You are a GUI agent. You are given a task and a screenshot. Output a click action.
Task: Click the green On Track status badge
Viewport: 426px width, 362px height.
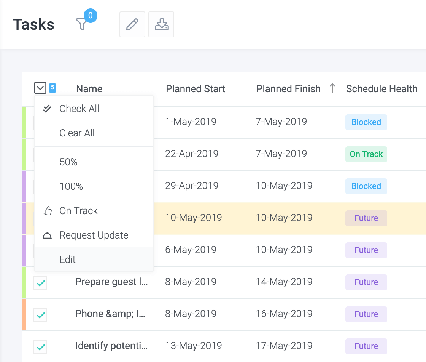click(x=366, y=154)
